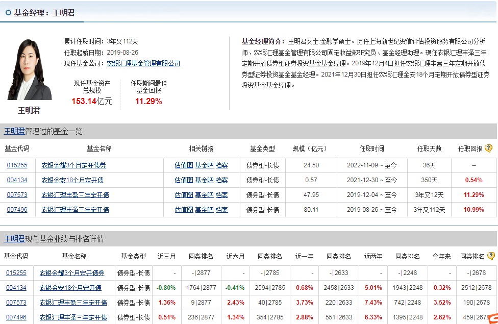
Task: Open 农银汇理丰泽三年定开债 in performance ranking table
Action: [x=73, y=317]
